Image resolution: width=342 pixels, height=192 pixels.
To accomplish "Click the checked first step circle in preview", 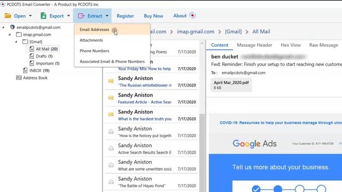I will pos(256,189).
